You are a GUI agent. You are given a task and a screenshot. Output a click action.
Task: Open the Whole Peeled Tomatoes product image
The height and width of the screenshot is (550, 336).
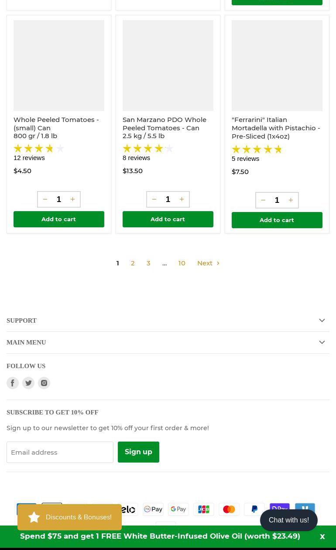(x=59, y=66)
